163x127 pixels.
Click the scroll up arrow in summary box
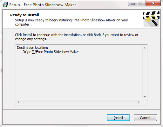[x=145, y=48]
